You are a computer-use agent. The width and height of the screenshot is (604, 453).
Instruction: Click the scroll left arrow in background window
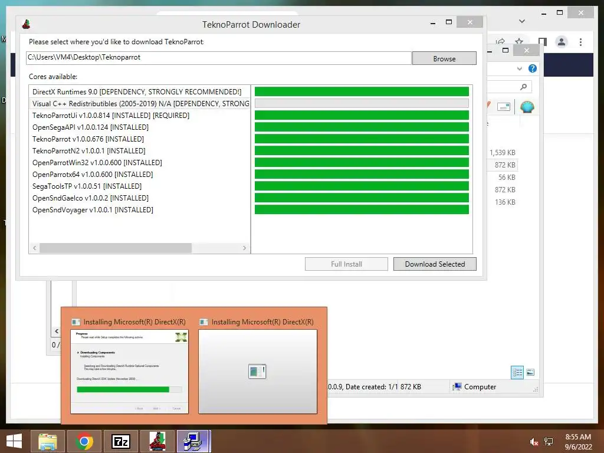click(57, 331)
